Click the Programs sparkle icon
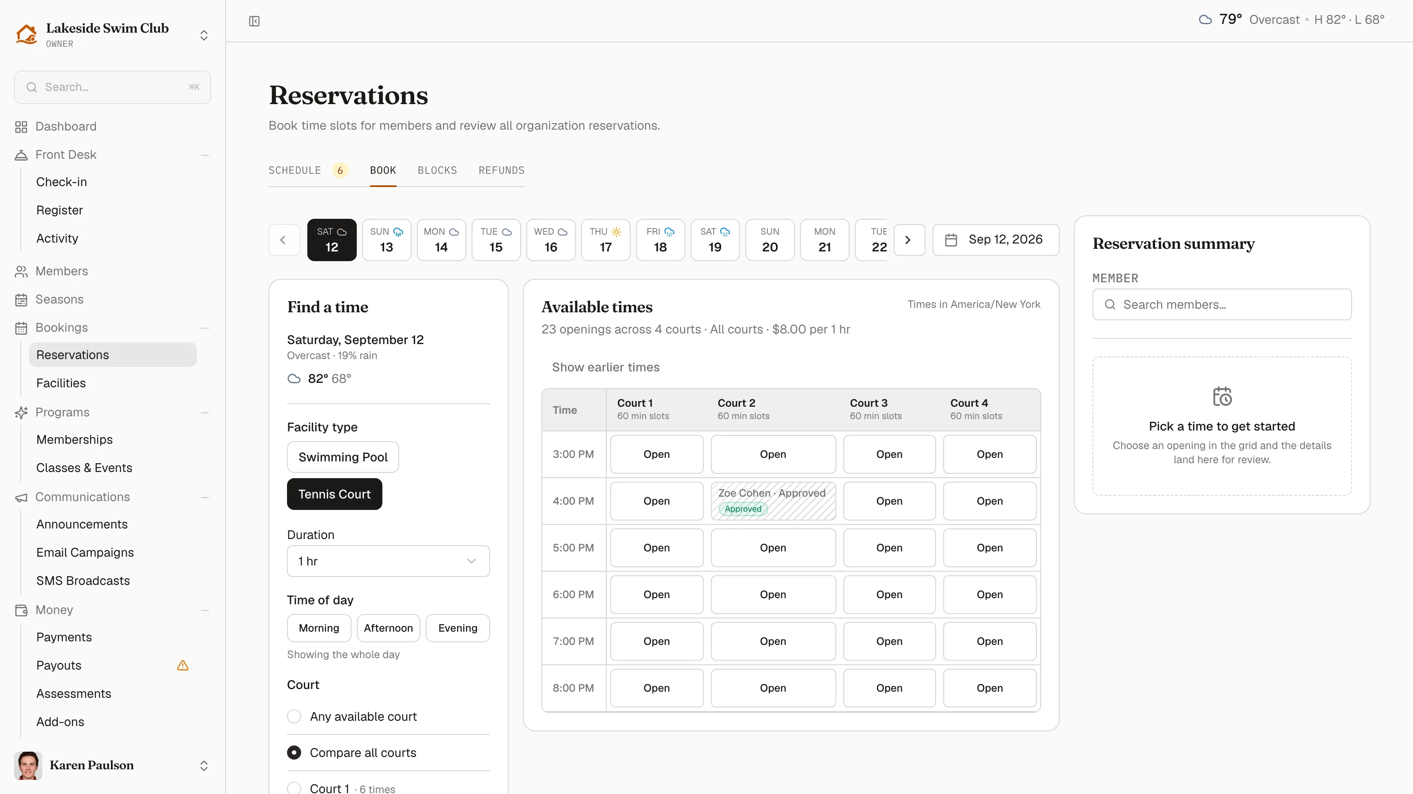Viewport: 1413px width, 794px height. click(x=21, y=412)
